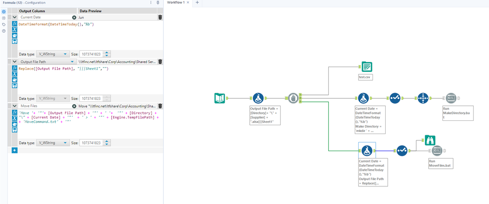Image resolution: width=489 pixels, height=204 pixels.
Task: Select the first Formula tool after Input Data
Action: 258,98
